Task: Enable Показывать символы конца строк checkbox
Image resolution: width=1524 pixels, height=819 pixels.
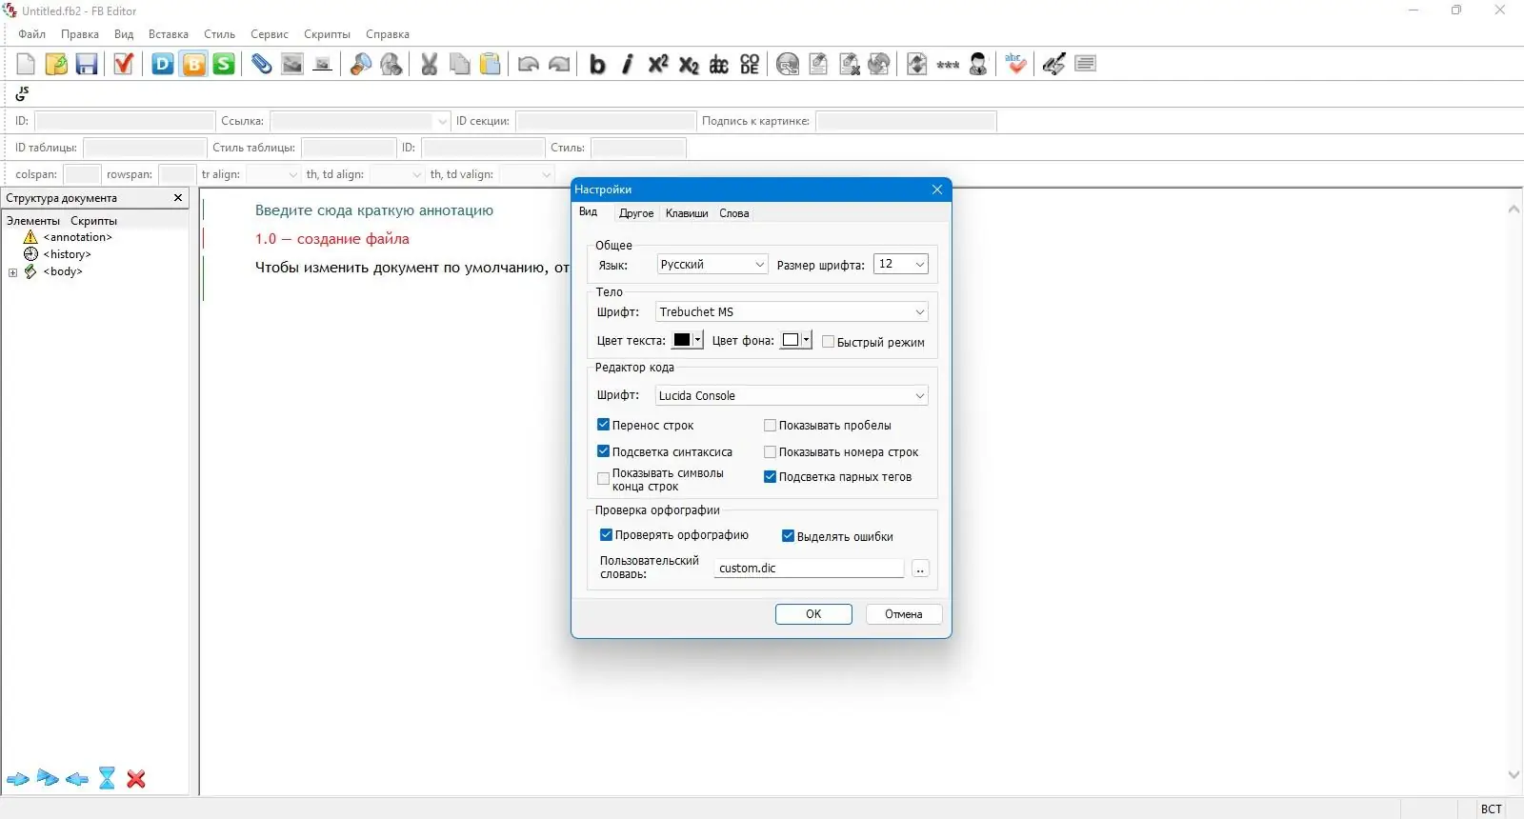Action: pyautogui.click(x=603, y=479)
